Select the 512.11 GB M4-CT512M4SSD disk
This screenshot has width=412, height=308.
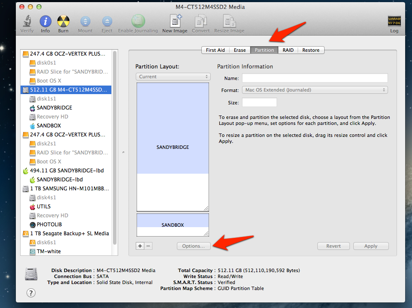[x=66, y=90]
